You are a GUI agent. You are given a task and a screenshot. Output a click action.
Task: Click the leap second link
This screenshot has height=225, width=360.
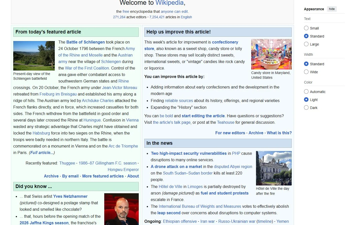(169, 213)
